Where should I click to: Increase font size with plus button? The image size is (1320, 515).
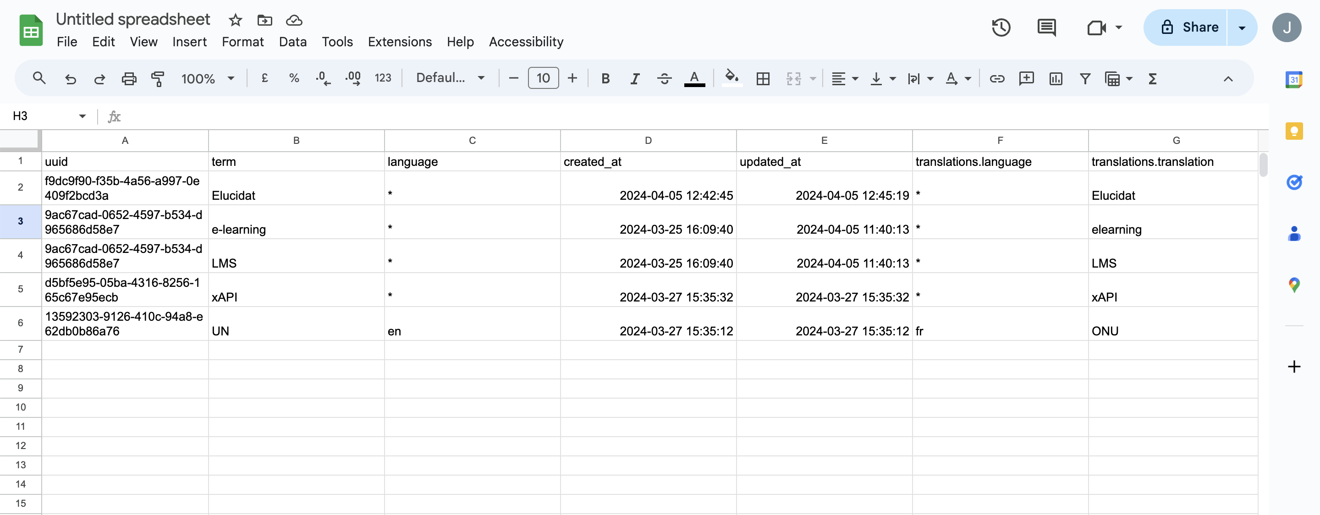click(572, 78)
